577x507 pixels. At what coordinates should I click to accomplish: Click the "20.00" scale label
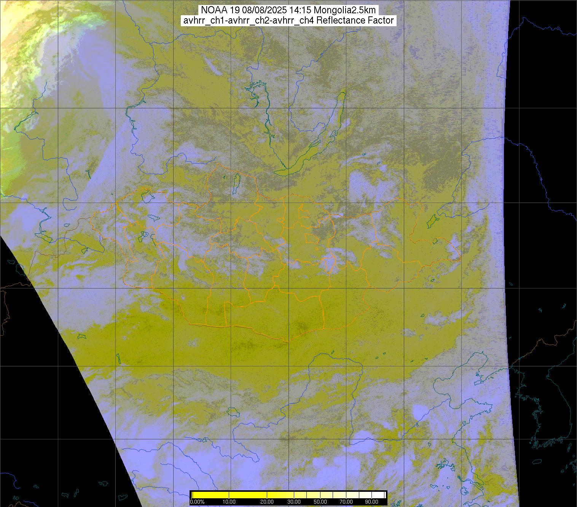point(267,502)
